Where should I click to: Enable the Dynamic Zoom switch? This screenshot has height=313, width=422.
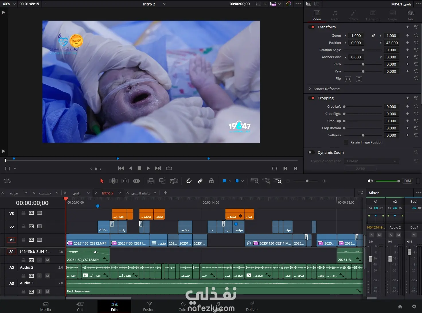pos(311,152)
